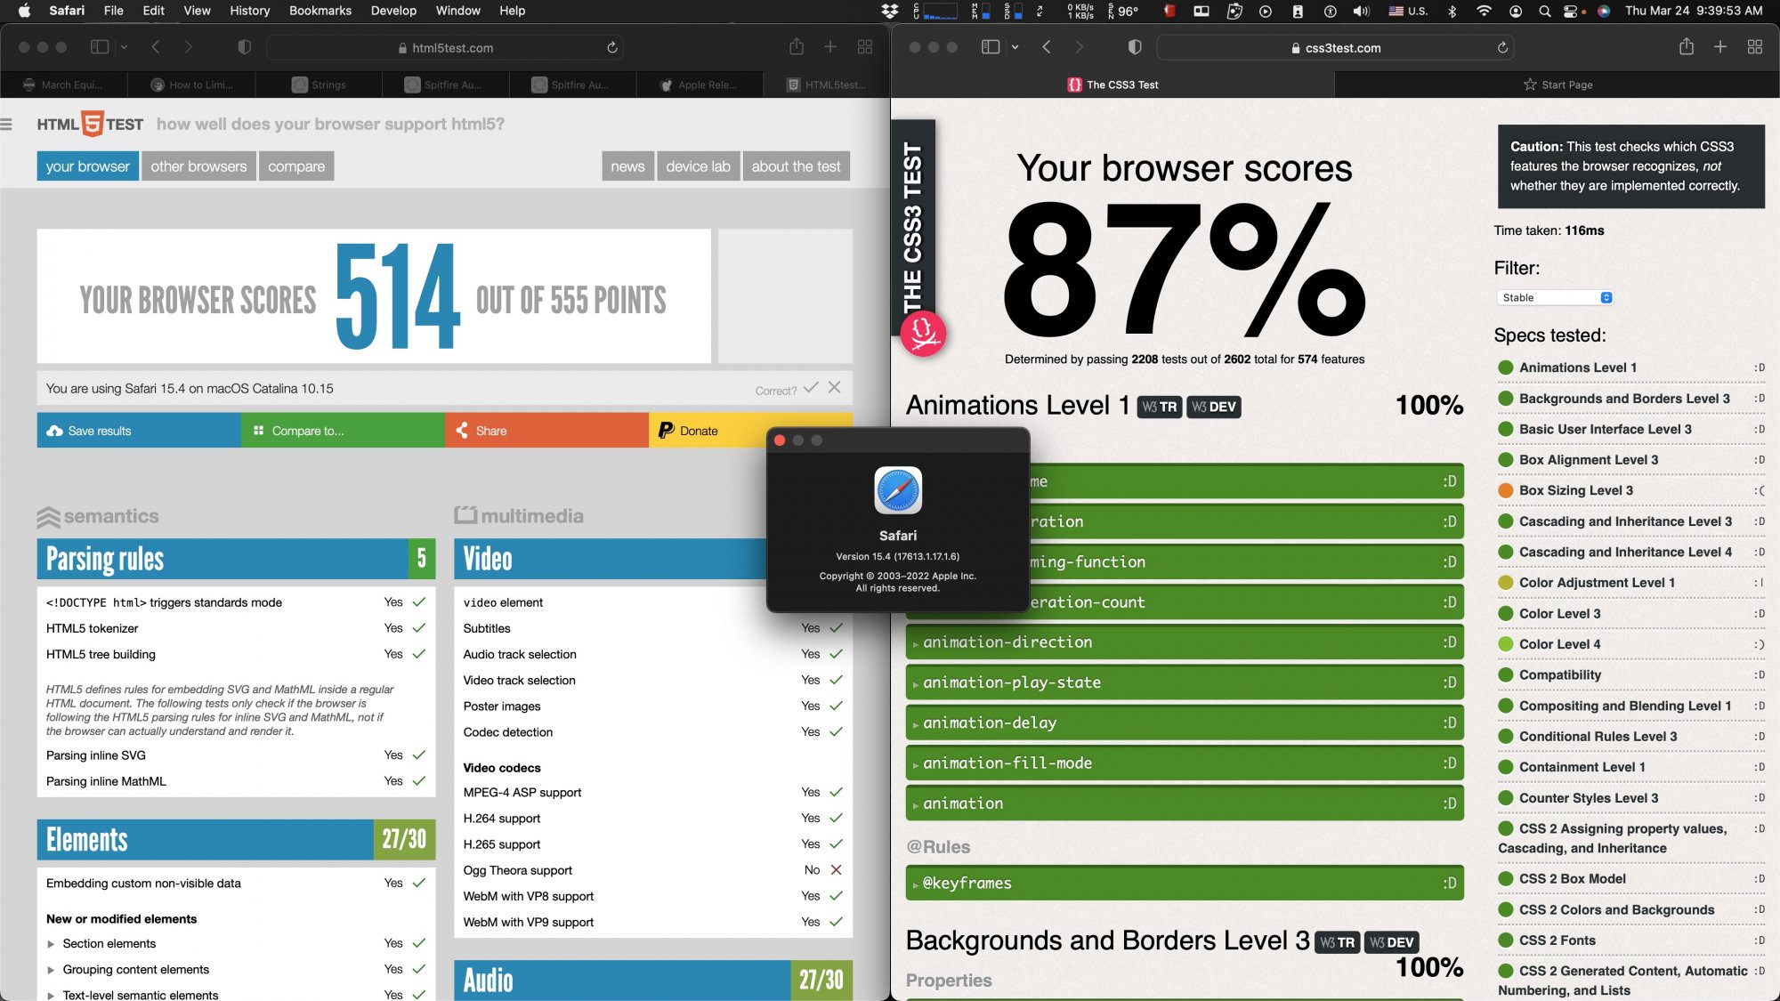Image resolution: width=1780 pixels, height=1001 pixels.
Task: Toggle sidebar icon in right Safari window
Action: click(990, 47)
